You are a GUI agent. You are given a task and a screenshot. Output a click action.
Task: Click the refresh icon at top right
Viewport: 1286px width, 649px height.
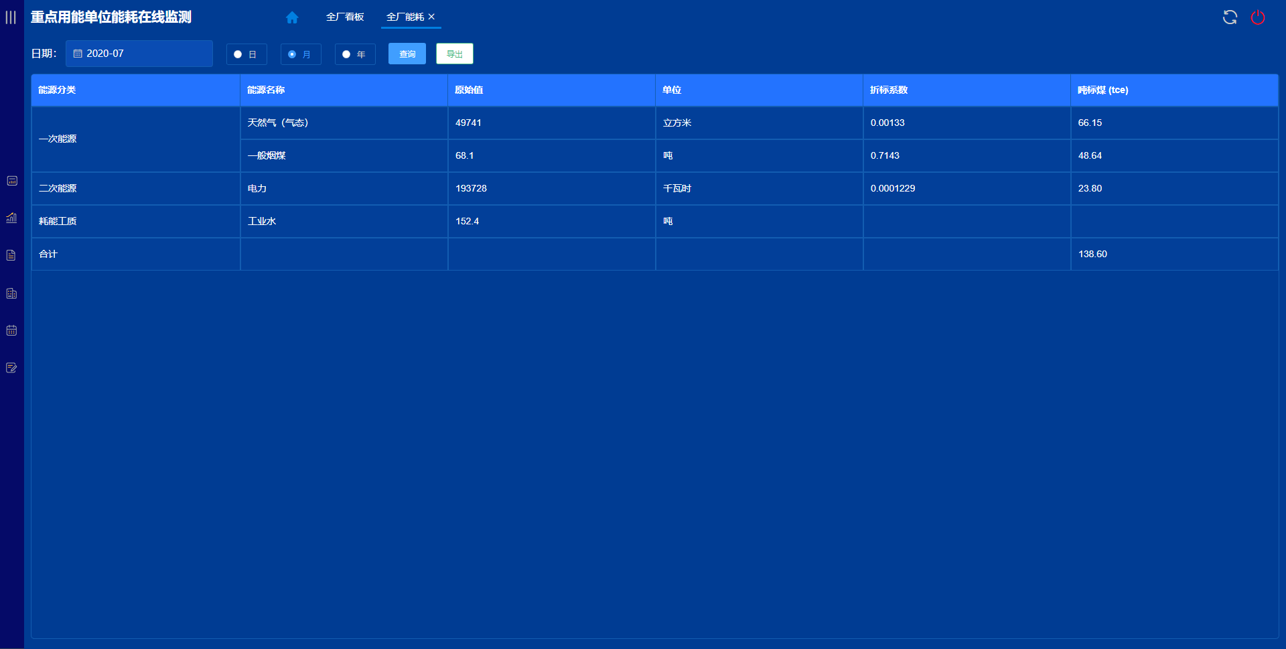[x=1230, y=17]
